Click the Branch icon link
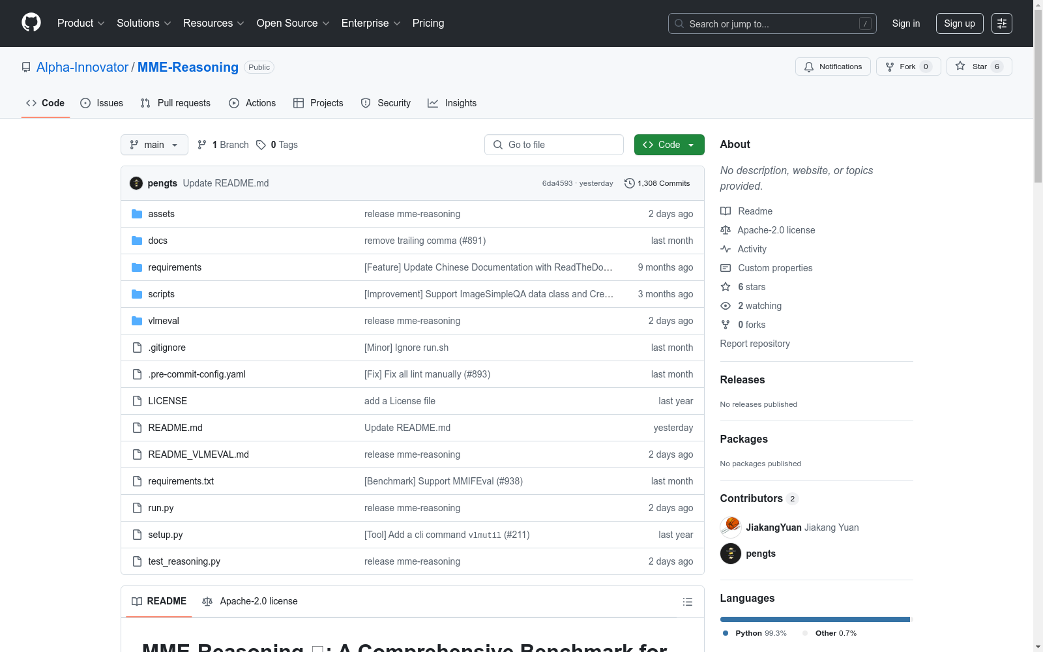1043x652 pixels. coord(202,145)
